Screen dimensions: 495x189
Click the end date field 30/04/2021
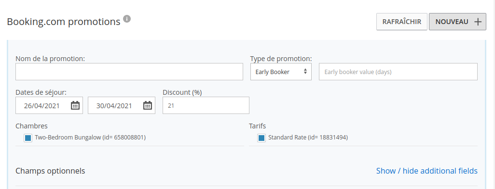[x=122, y=105]
